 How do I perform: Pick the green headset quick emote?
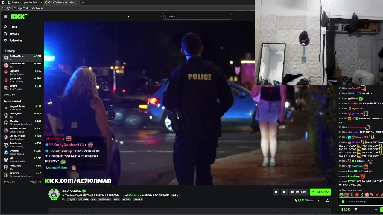point(341,195)
